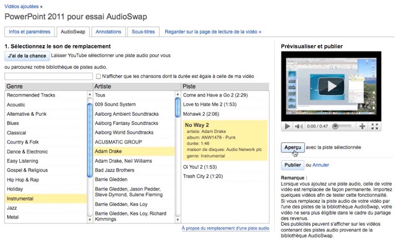Open the Sous-titres tab
Viewport: 404px width, 245px height.
(x=144, y=32)
